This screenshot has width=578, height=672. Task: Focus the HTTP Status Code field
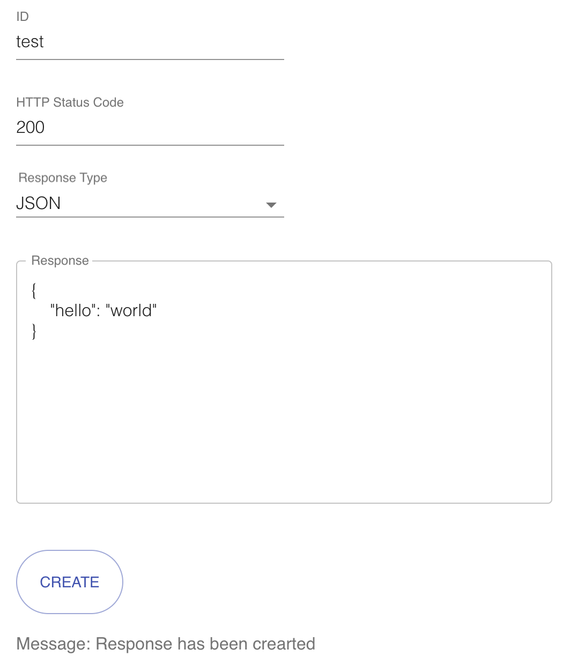click(x=150, y=128)
